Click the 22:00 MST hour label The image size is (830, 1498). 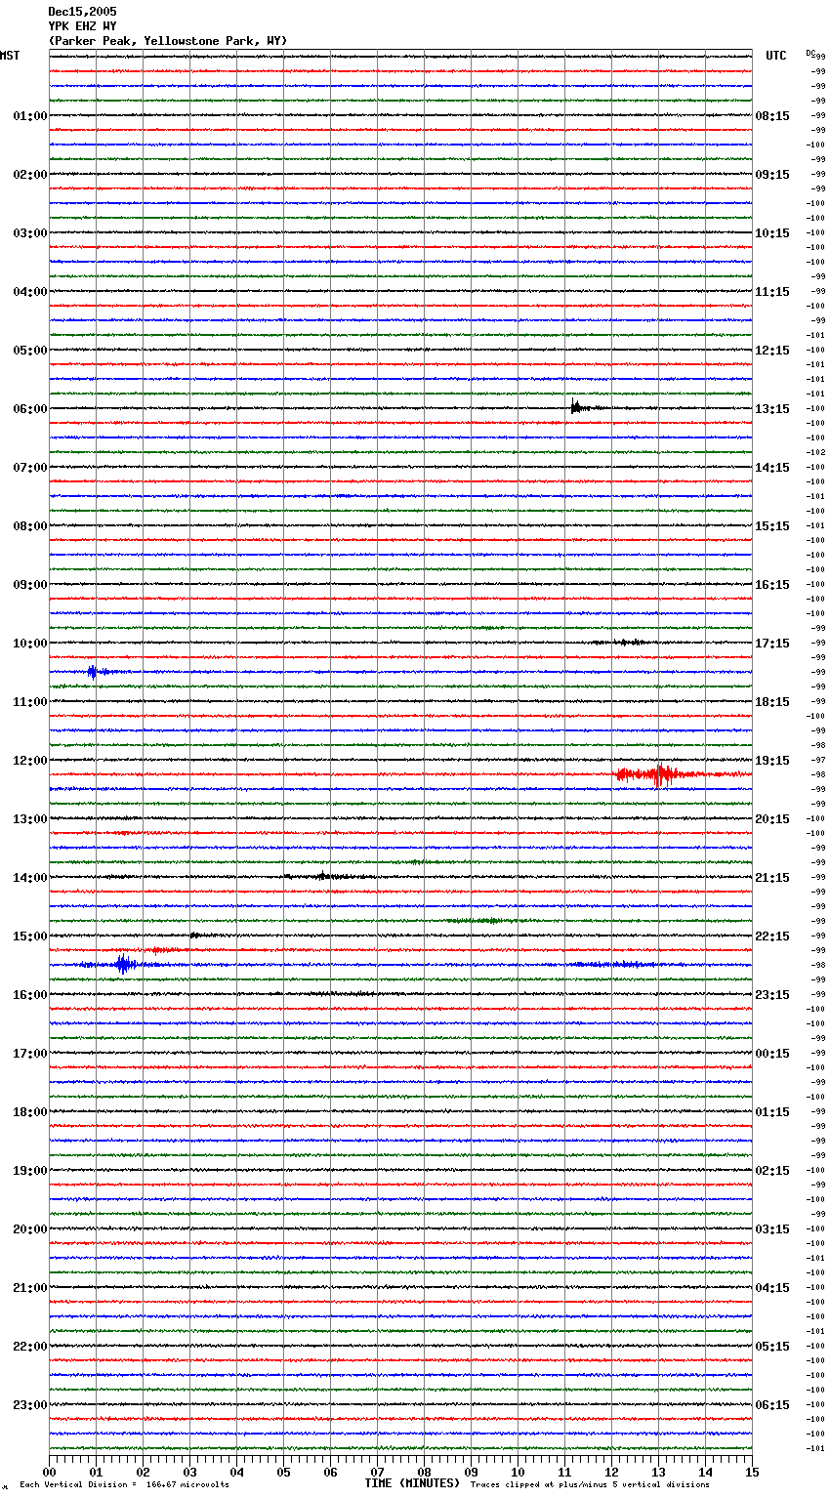30,1347
